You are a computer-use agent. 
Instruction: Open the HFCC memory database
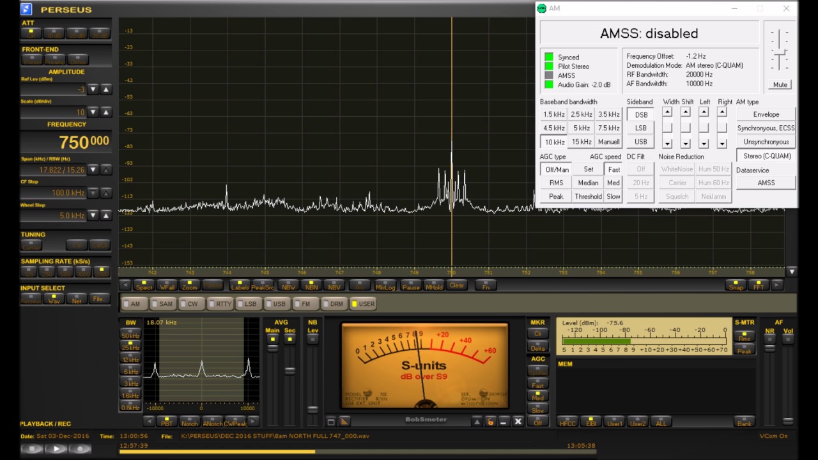(567, 422)
